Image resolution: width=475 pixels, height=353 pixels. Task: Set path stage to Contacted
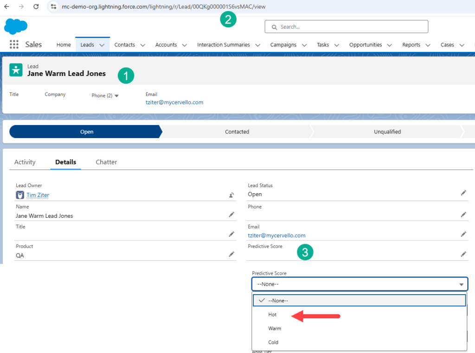(237, 132)
